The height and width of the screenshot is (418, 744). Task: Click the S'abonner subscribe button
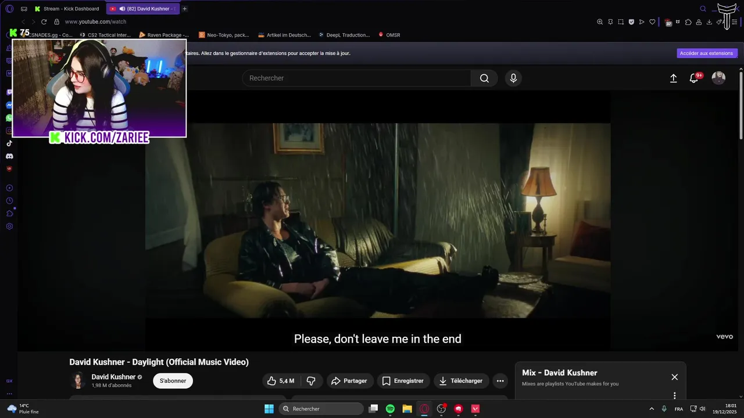pos(173,381)
